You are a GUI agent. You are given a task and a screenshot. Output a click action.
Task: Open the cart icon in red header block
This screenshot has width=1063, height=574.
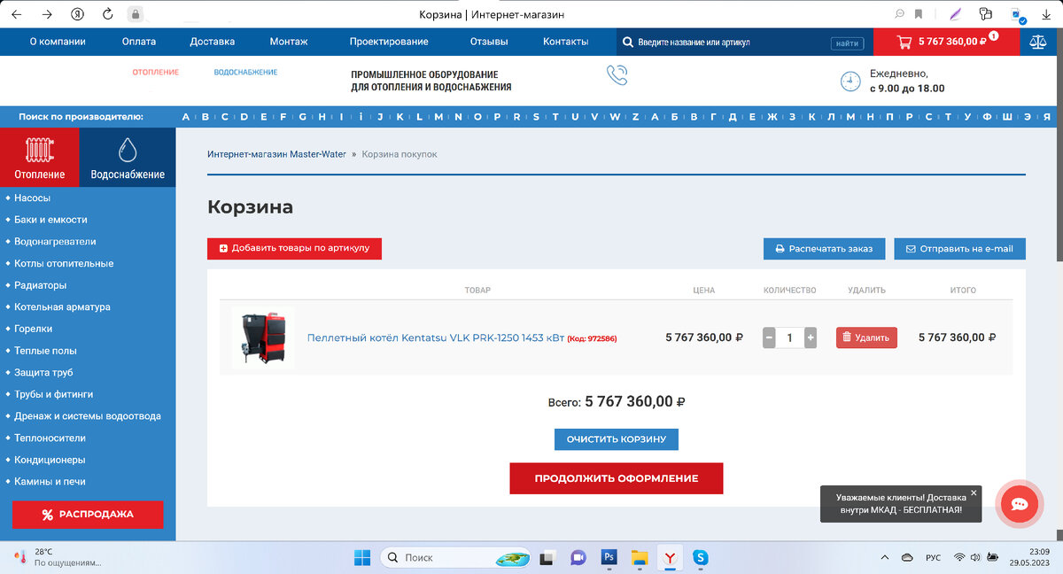pyautogui.click(x=904, y=42)
